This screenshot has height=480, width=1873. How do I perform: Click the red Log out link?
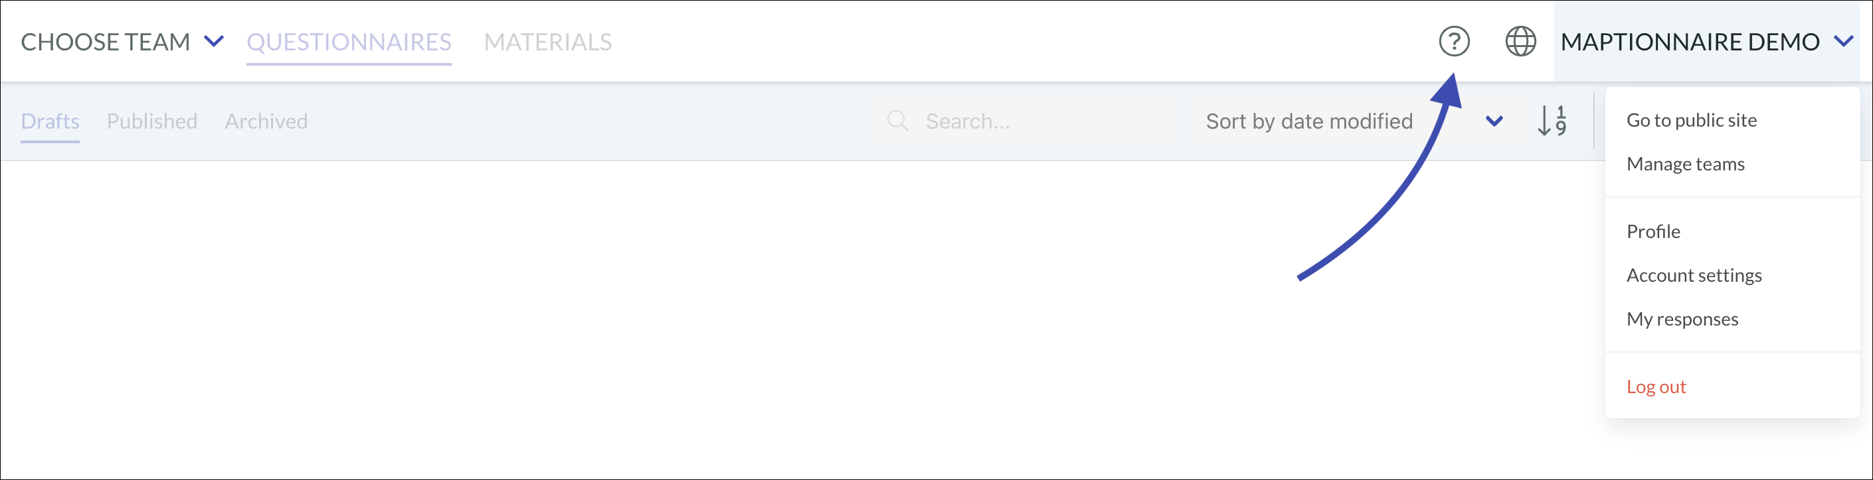[x=1656, y=387]
